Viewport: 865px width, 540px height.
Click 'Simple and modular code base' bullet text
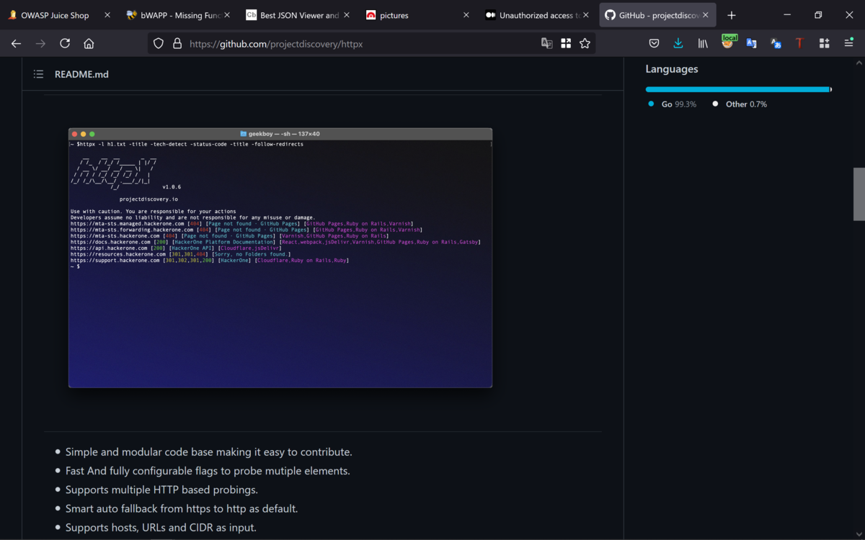[209, 452]
